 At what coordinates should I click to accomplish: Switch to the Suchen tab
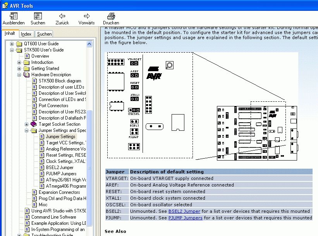pyautogui.click(x=44, y=34)
